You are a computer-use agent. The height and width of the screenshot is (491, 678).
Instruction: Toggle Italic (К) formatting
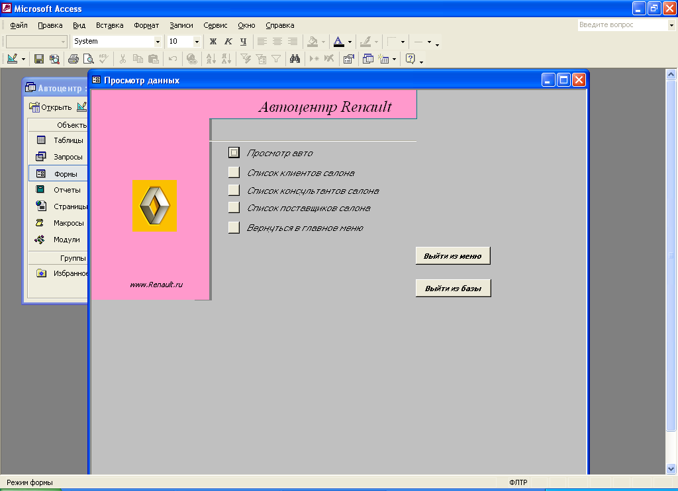pyautogui.click(x=228, y=42)
